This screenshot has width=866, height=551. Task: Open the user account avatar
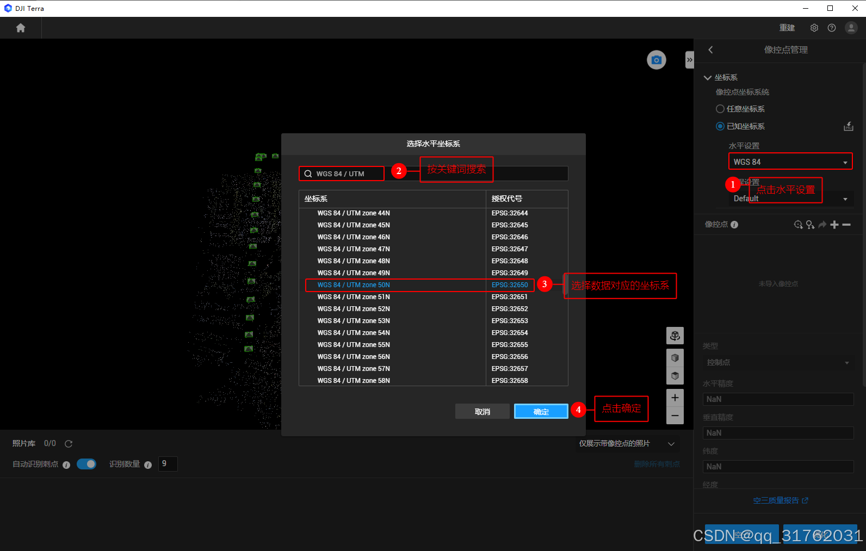click(x=851, y=28)
